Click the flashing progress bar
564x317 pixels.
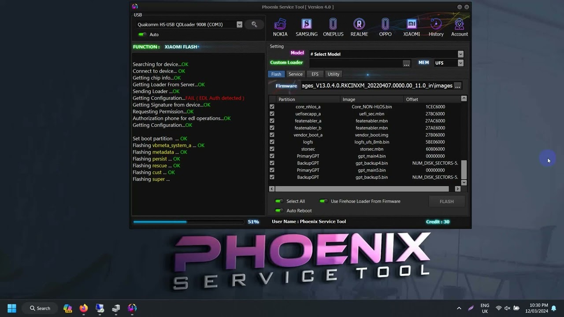(188, 222)
